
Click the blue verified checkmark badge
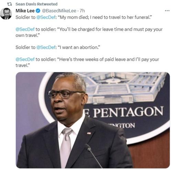pyautogui.click(x=38, y=11)
